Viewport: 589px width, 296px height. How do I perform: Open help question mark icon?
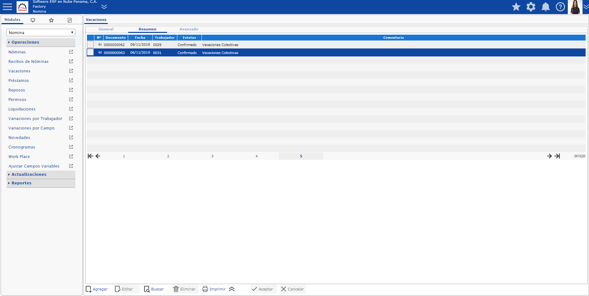[560, 7]
